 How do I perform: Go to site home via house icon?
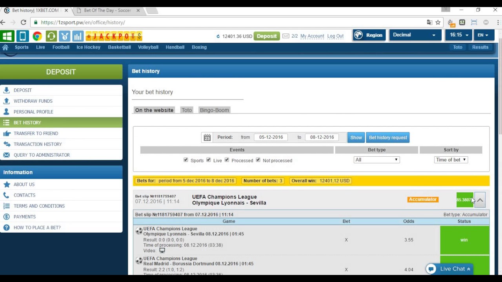(5, 47)
